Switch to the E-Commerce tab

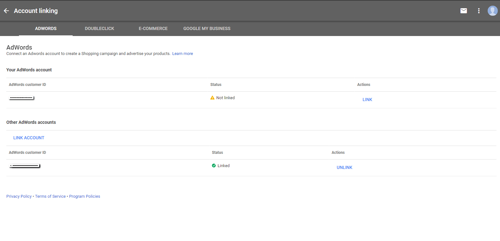point(153,28)
